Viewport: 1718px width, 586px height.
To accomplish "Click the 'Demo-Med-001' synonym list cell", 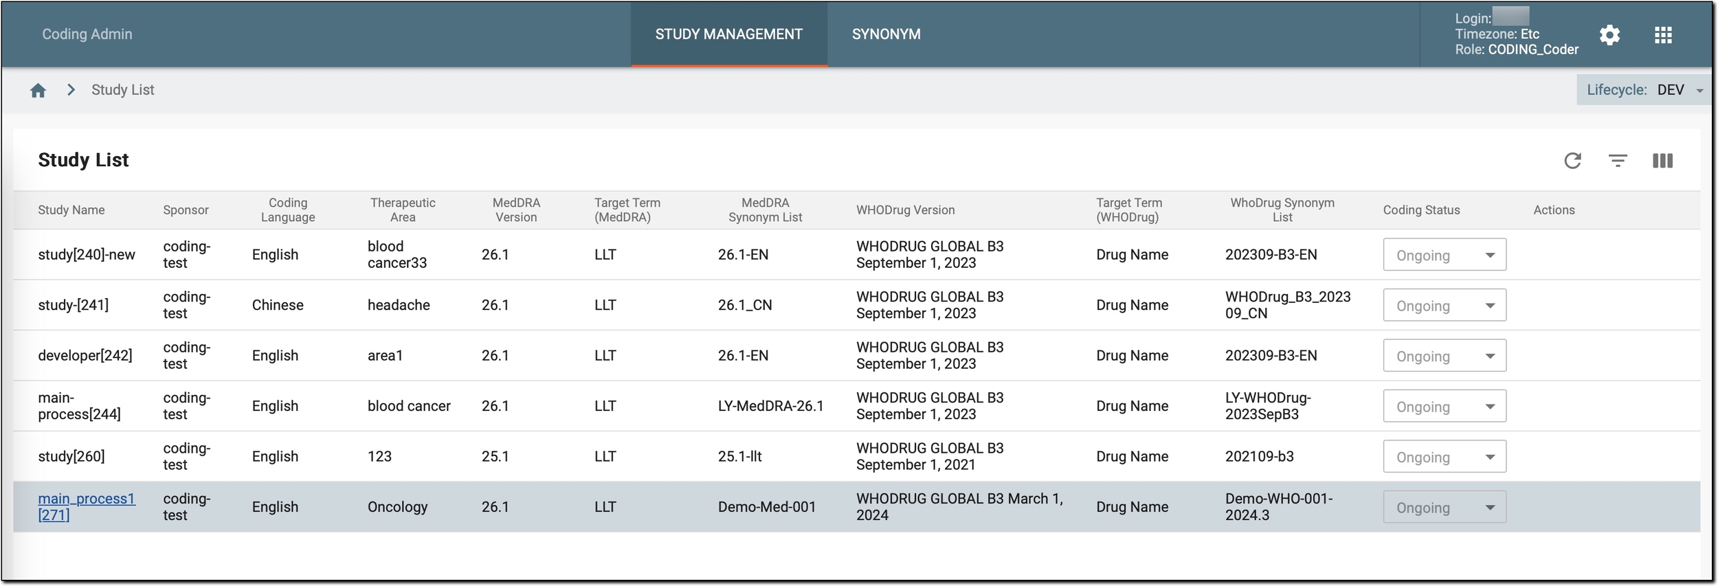I will pyautogui.click(x=767, y=507).
